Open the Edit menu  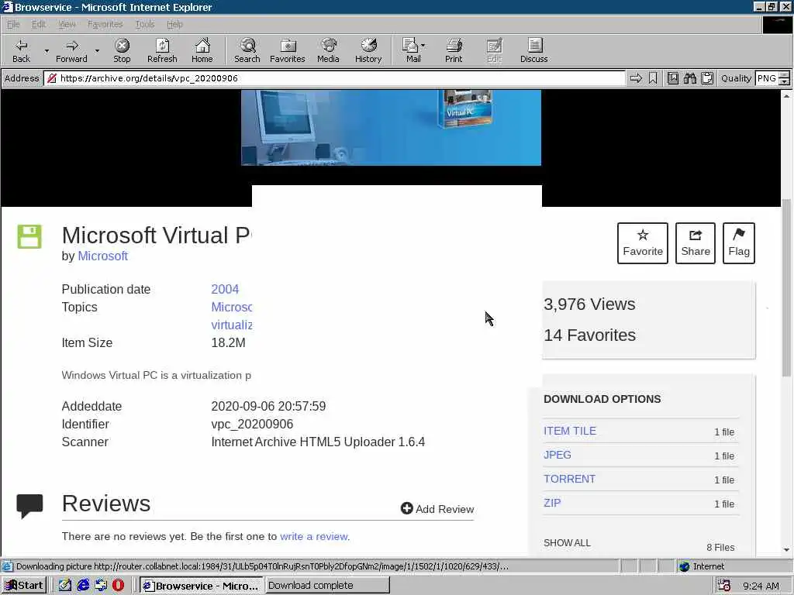pos(39,24)
